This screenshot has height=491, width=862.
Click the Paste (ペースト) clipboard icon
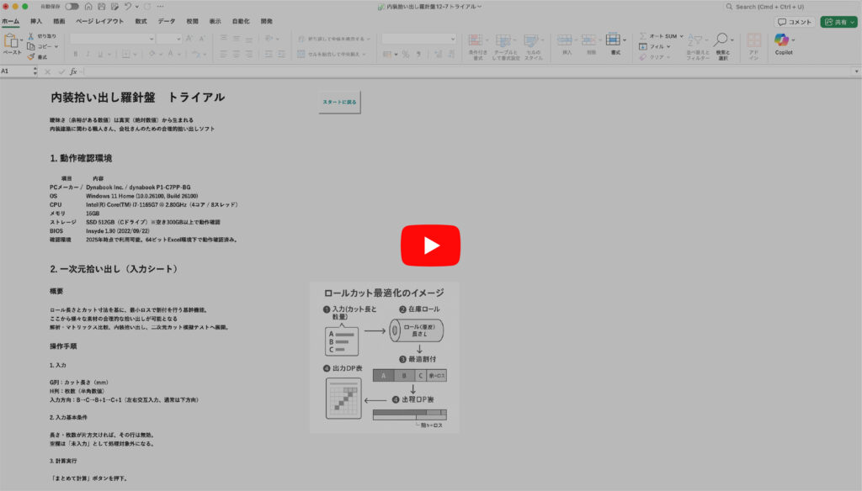pyautogui.click(x=12, y=40)
